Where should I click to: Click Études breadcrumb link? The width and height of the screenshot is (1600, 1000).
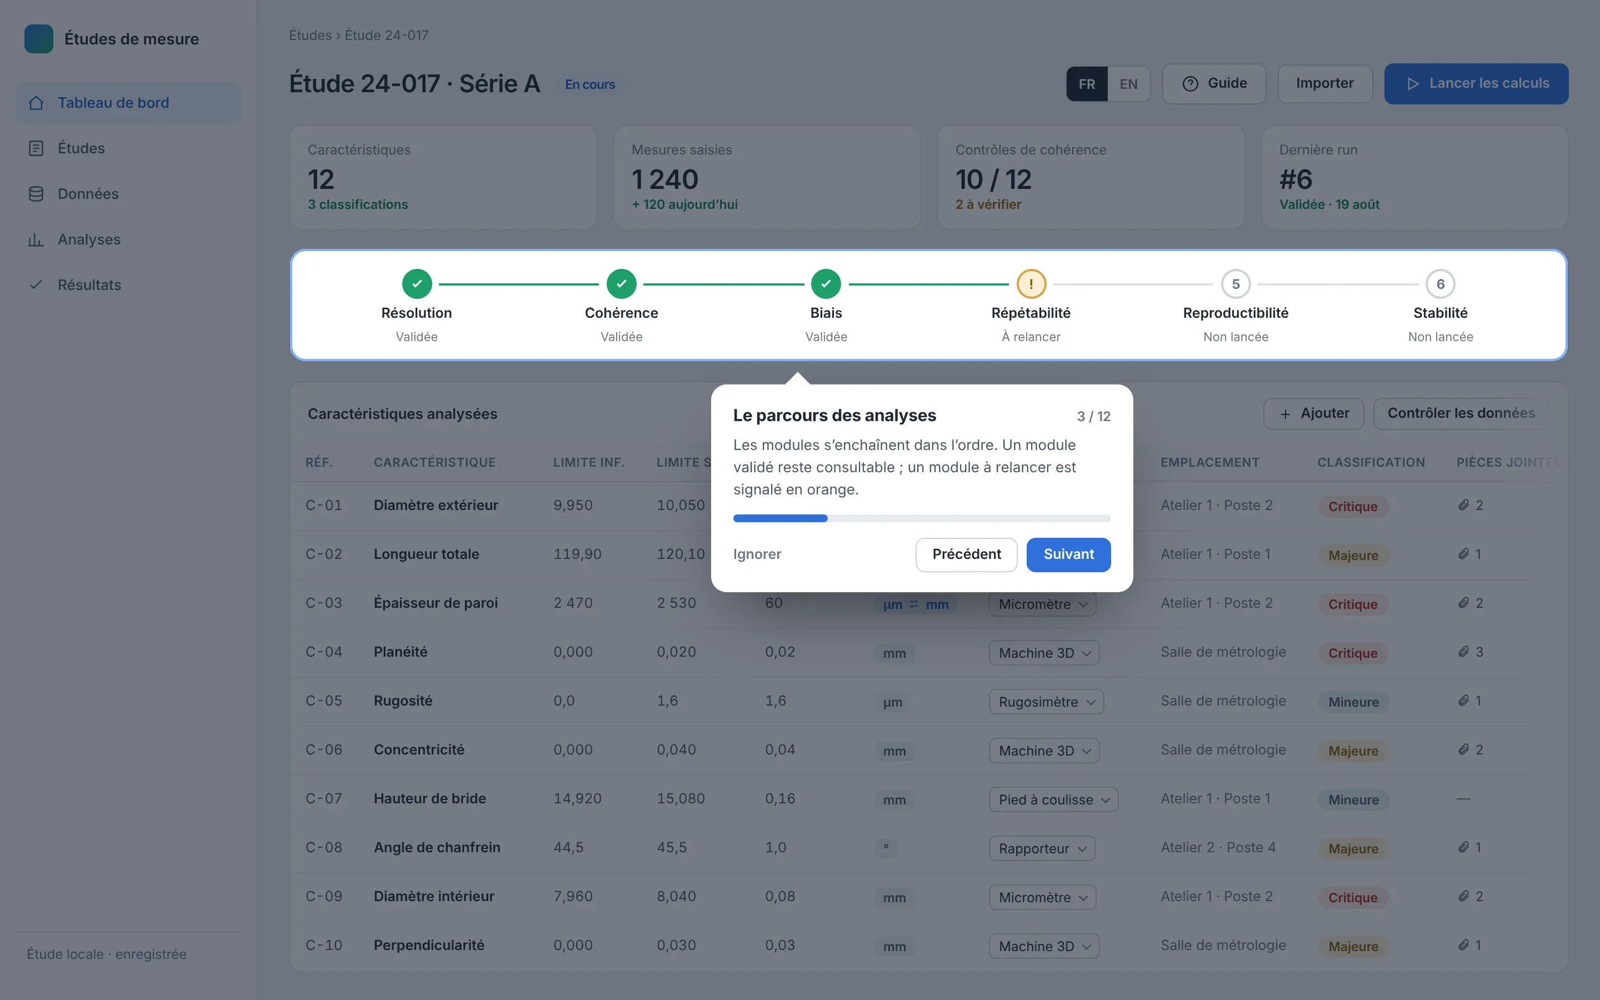point(310,35)
